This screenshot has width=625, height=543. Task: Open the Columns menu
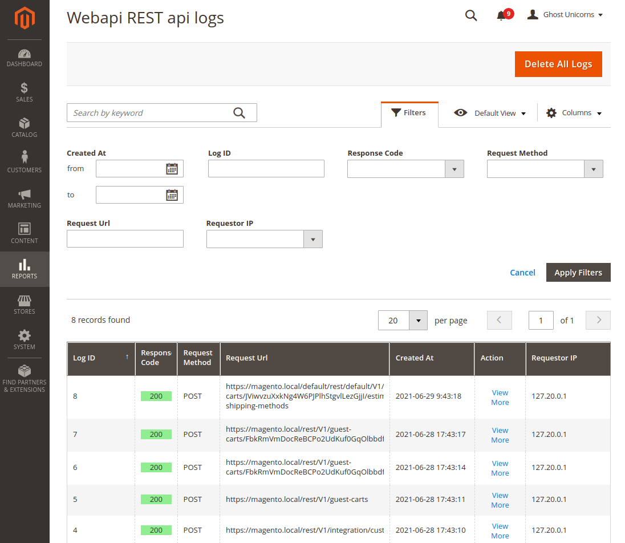click(x=574, y=113)
